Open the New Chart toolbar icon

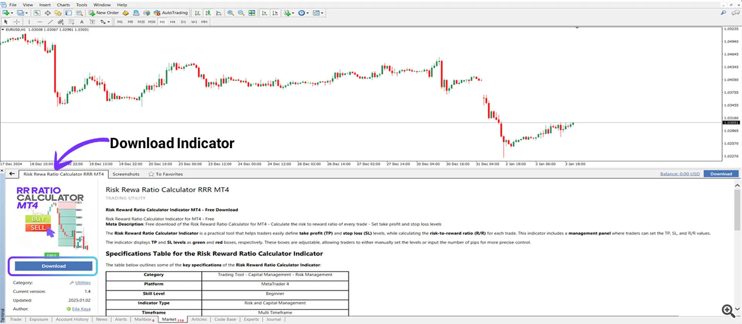point(6,12)
